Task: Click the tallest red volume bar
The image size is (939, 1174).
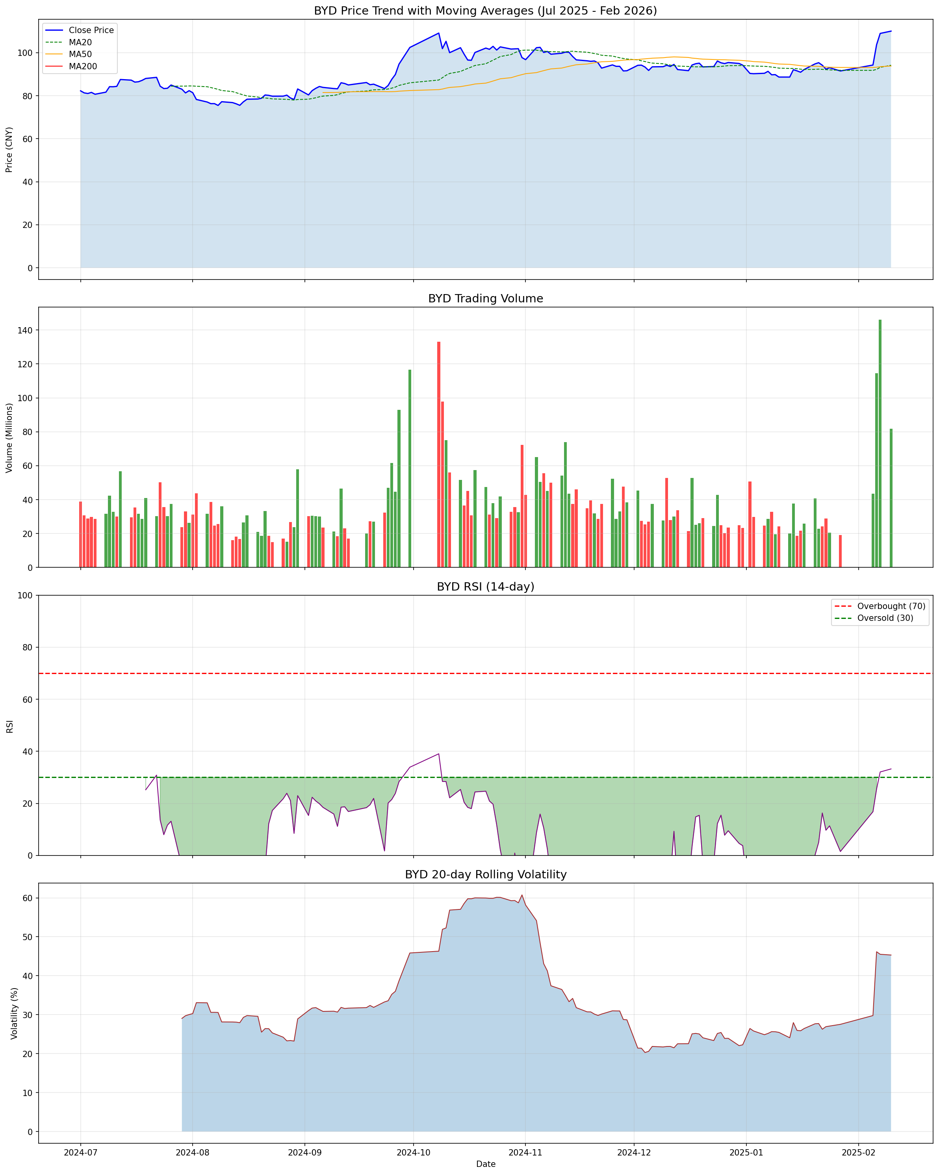Action: (439, 454)
